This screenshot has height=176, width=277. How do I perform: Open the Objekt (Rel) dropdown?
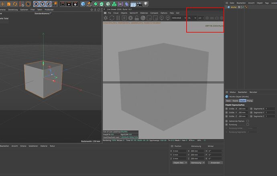180,163
